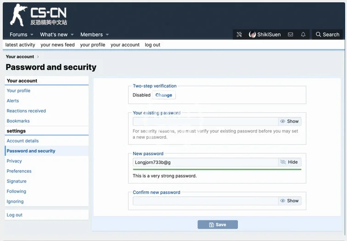Click the CS-CN site logo
Image resolution: width=347 pixels, height=241 pixels.
pyautogui.click(x=39, y=16)
